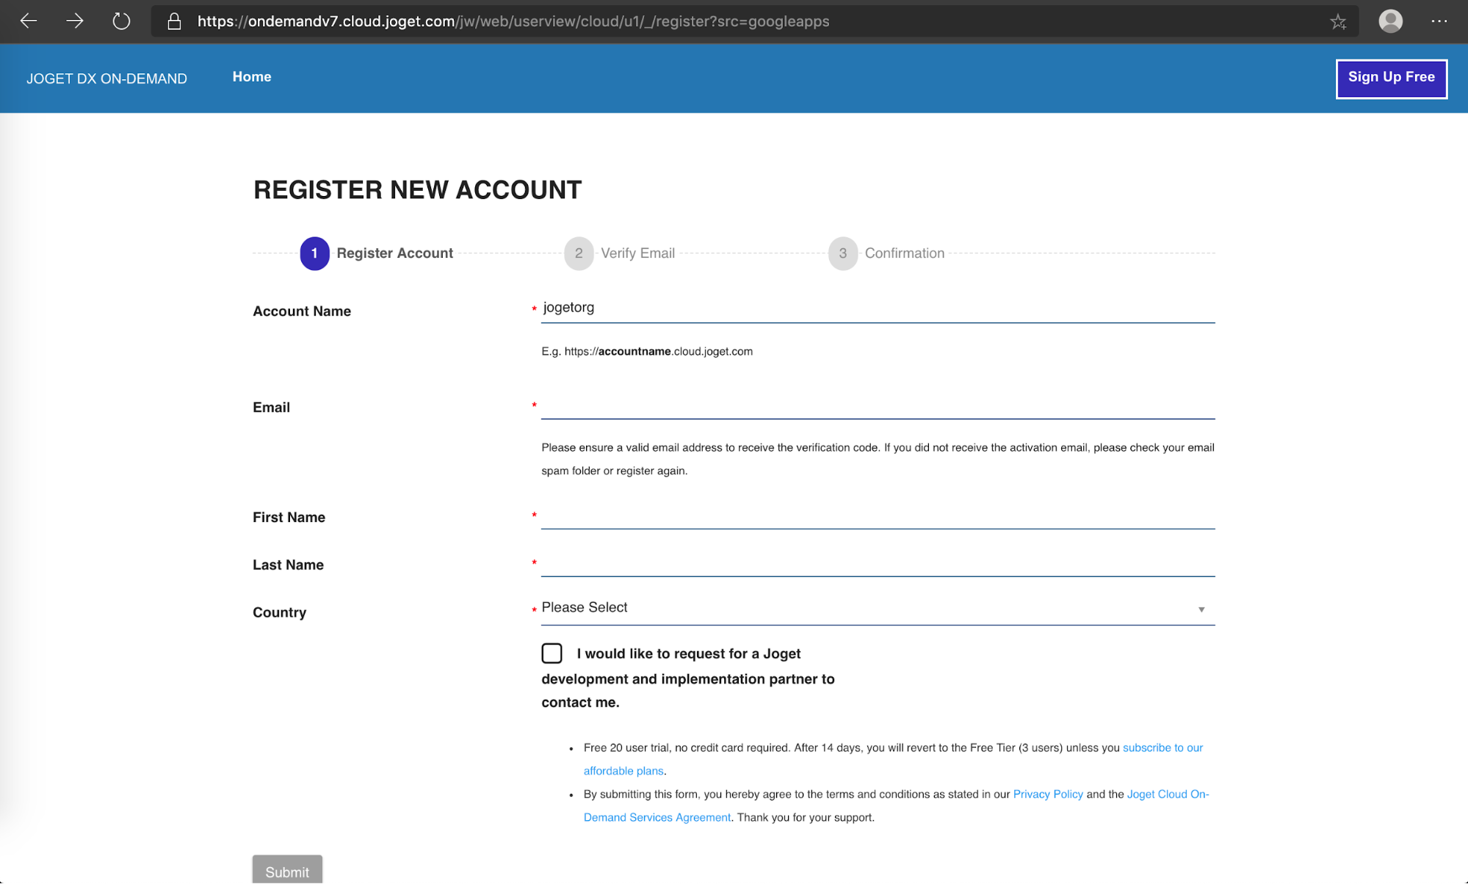Image resolution: width=1468 pixels, height=884 pixels.
Task: Click the Country dropdown arrow
Action: pos(1201,609)
